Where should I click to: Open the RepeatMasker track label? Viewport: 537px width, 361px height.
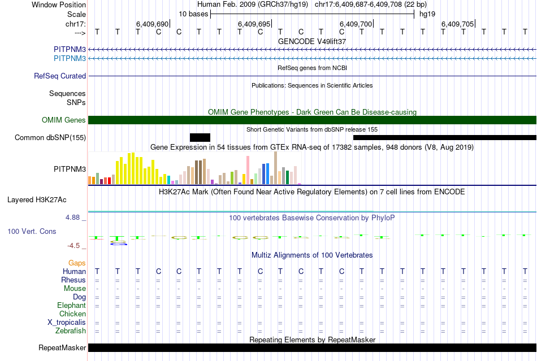pyautogui.click(x=62, y=347)
